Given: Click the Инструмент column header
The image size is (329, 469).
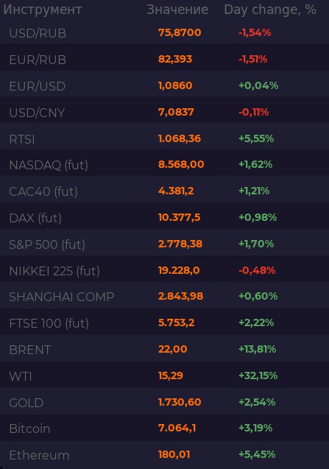Looking at the screenshot, I should click(x=43, y=10).
